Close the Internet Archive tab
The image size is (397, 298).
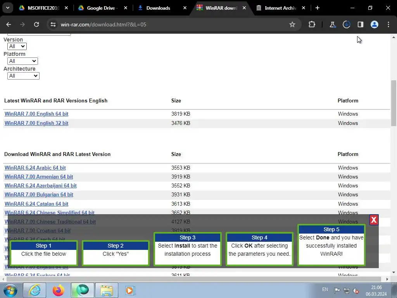304,8
